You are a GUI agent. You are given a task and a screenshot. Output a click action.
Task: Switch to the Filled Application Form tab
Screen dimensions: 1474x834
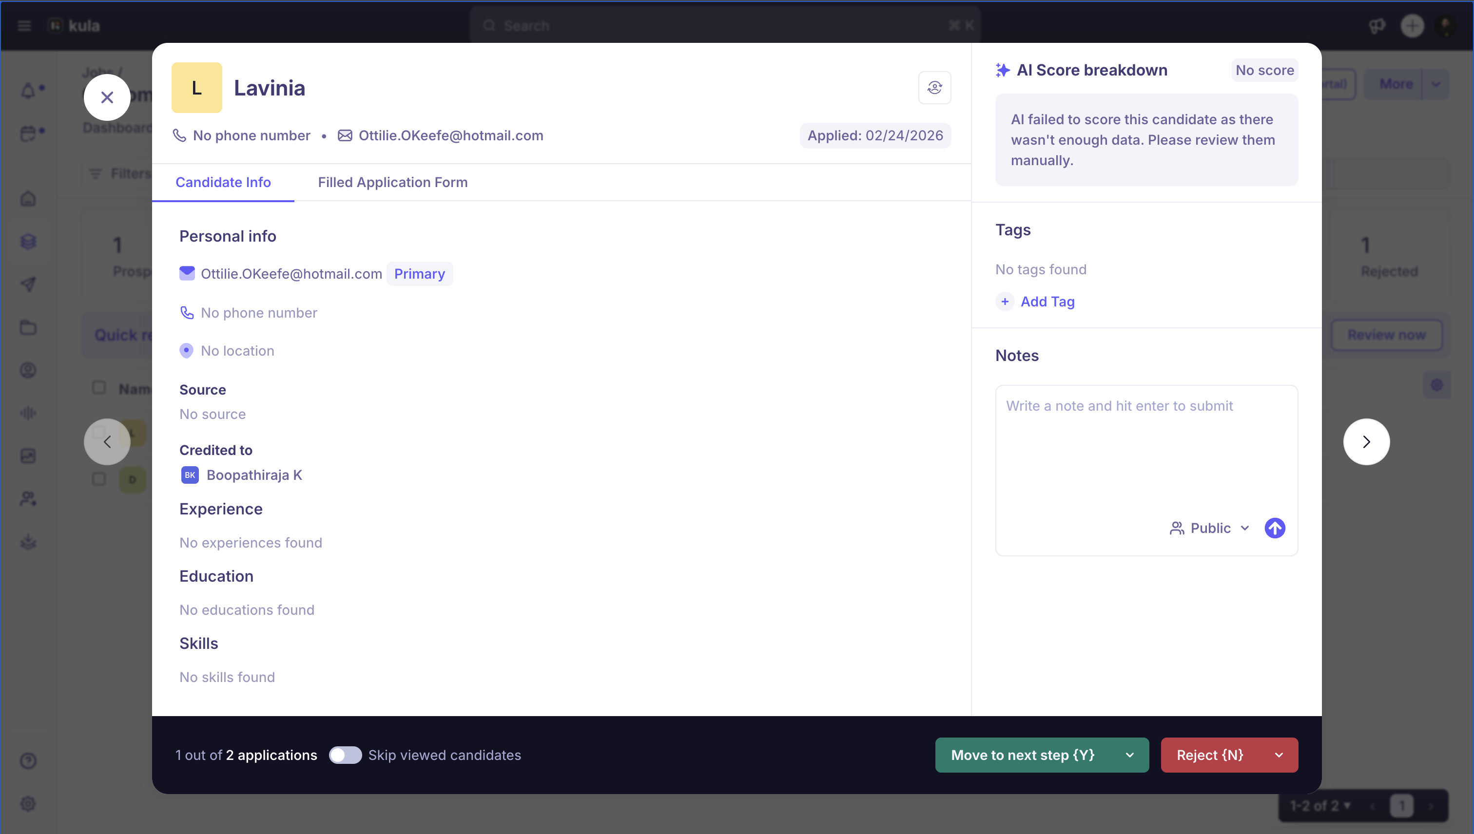pos(392,182)
